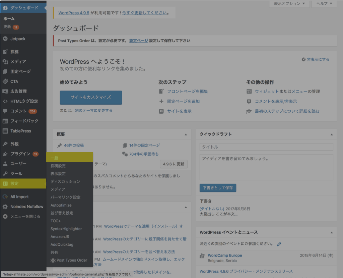Click the 14件の固定ページ link

point(144,146)
